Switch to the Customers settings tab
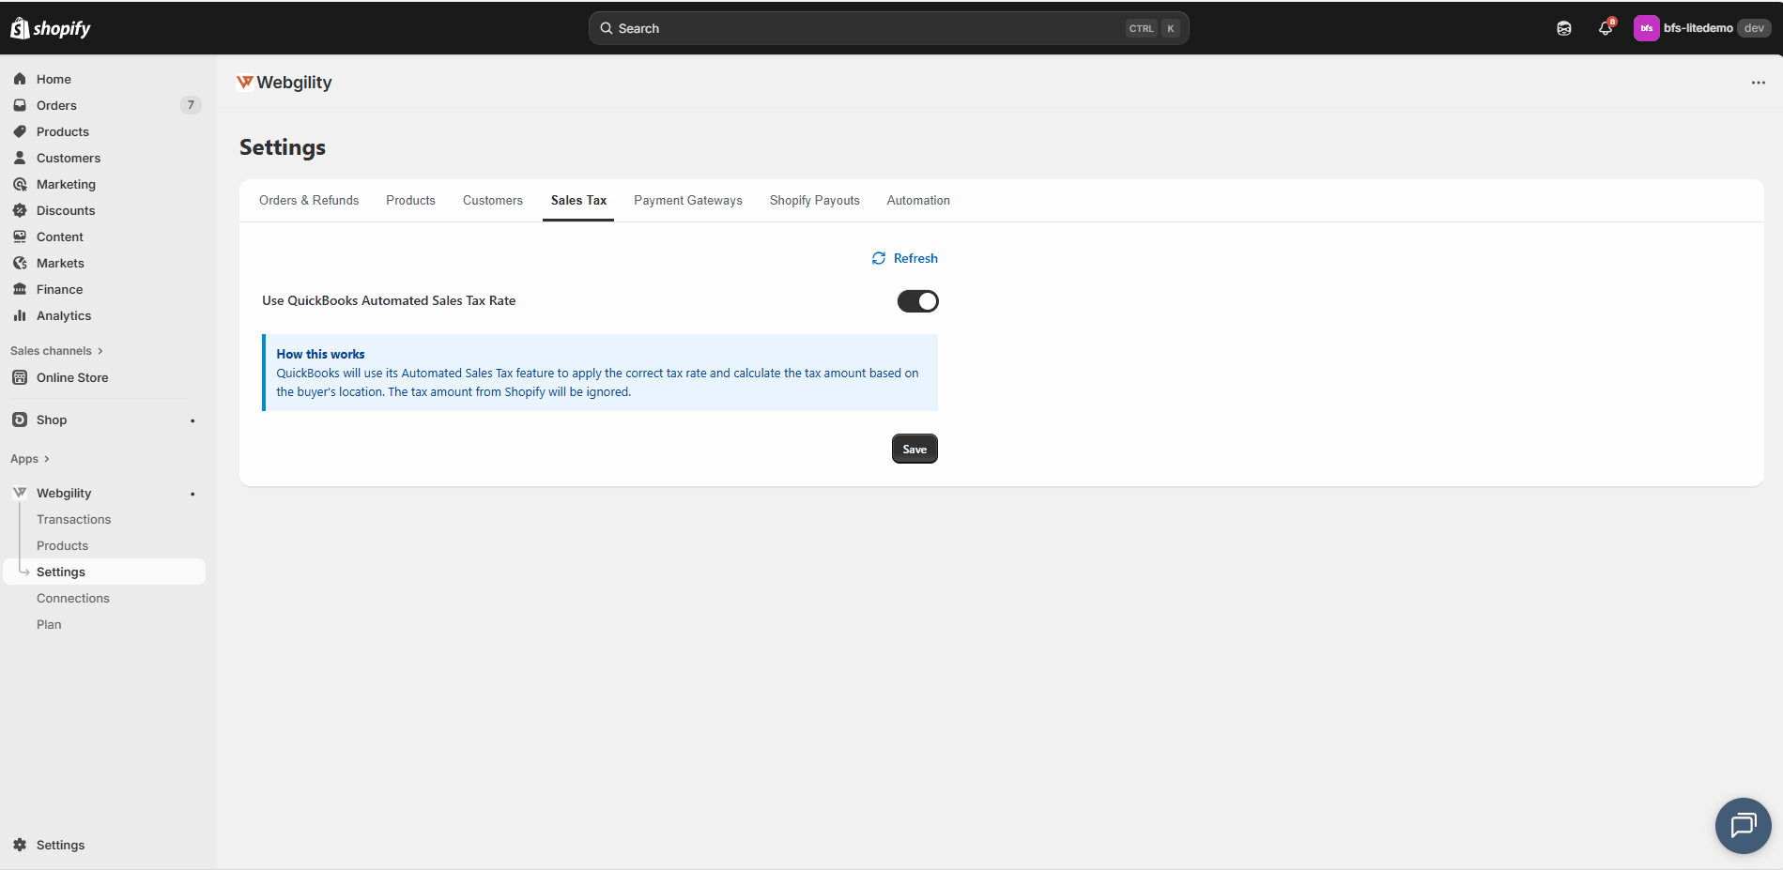 493,201
